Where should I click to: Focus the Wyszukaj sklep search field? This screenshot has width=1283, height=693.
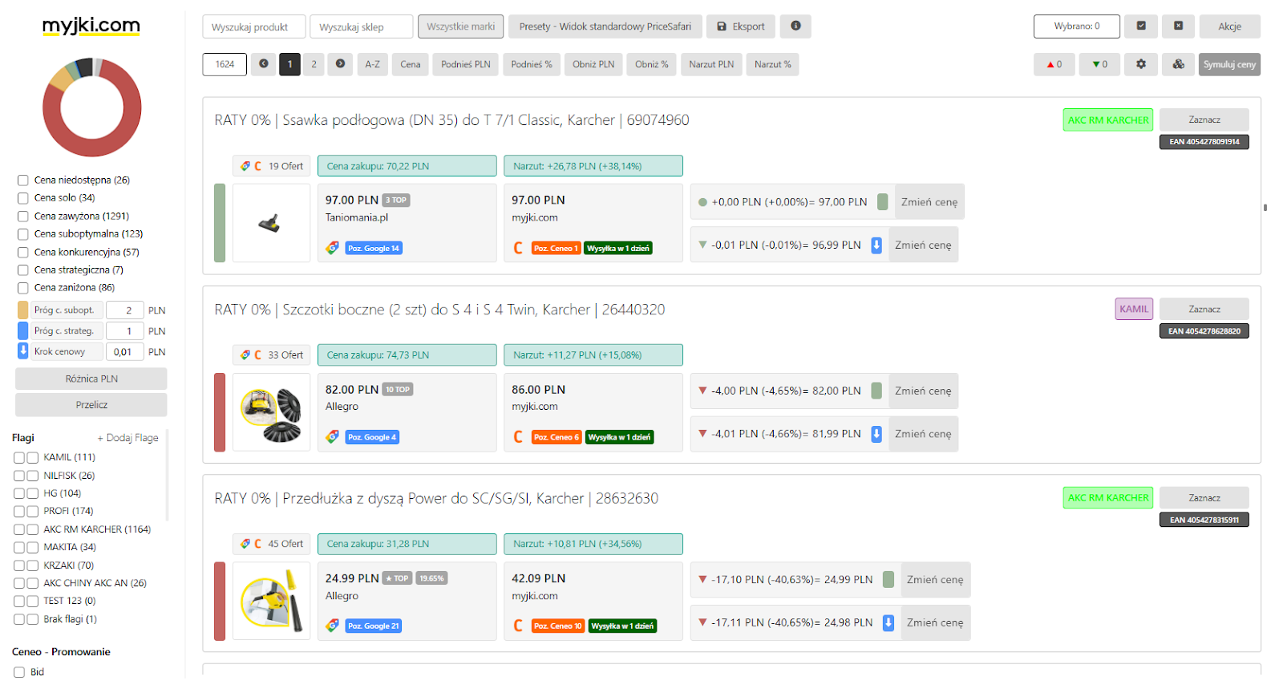pyautogui.click(x=362, y=26)
